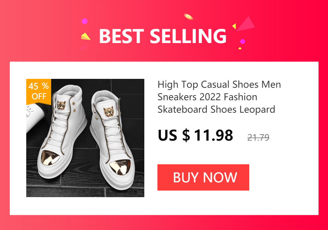Click the gold leopard emblem on left shoe
This screenshot has height=230, width=328.
click(x=61, y=105)
